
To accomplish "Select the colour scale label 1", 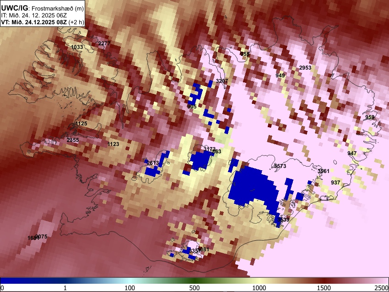I will [x=65, y=288].
